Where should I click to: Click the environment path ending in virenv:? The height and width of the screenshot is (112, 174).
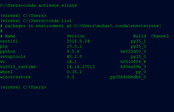[x=118, y=26]
